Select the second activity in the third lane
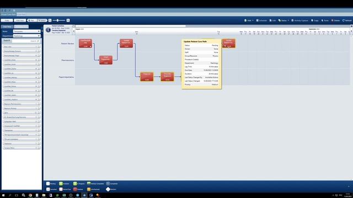Viewport: 353px width, 198px height. pyautogui.click(x=167, y=77)
